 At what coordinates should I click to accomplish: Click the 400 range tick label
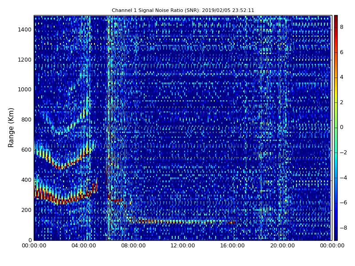click(26, 180)
